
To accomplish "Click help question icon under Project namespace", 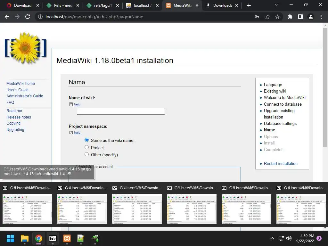I will point(71,132).
